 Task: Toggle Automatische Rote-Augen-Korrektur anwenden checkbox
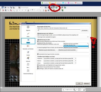click(x=38, y=54)
